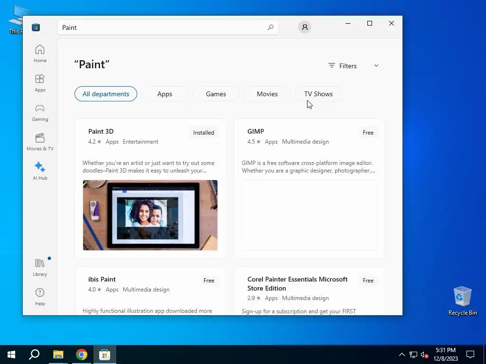This screenshot has width=486, height=364.
Task: Open the user account profile icon
Action: click(305, 27)
